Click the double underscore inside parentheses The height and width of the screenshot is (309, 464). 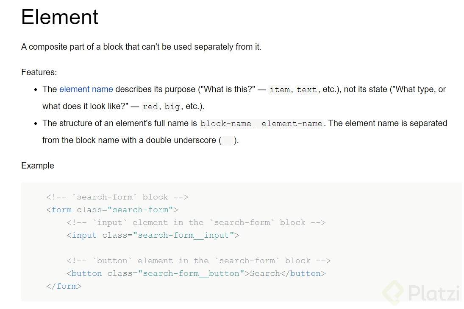coord(228,140)
